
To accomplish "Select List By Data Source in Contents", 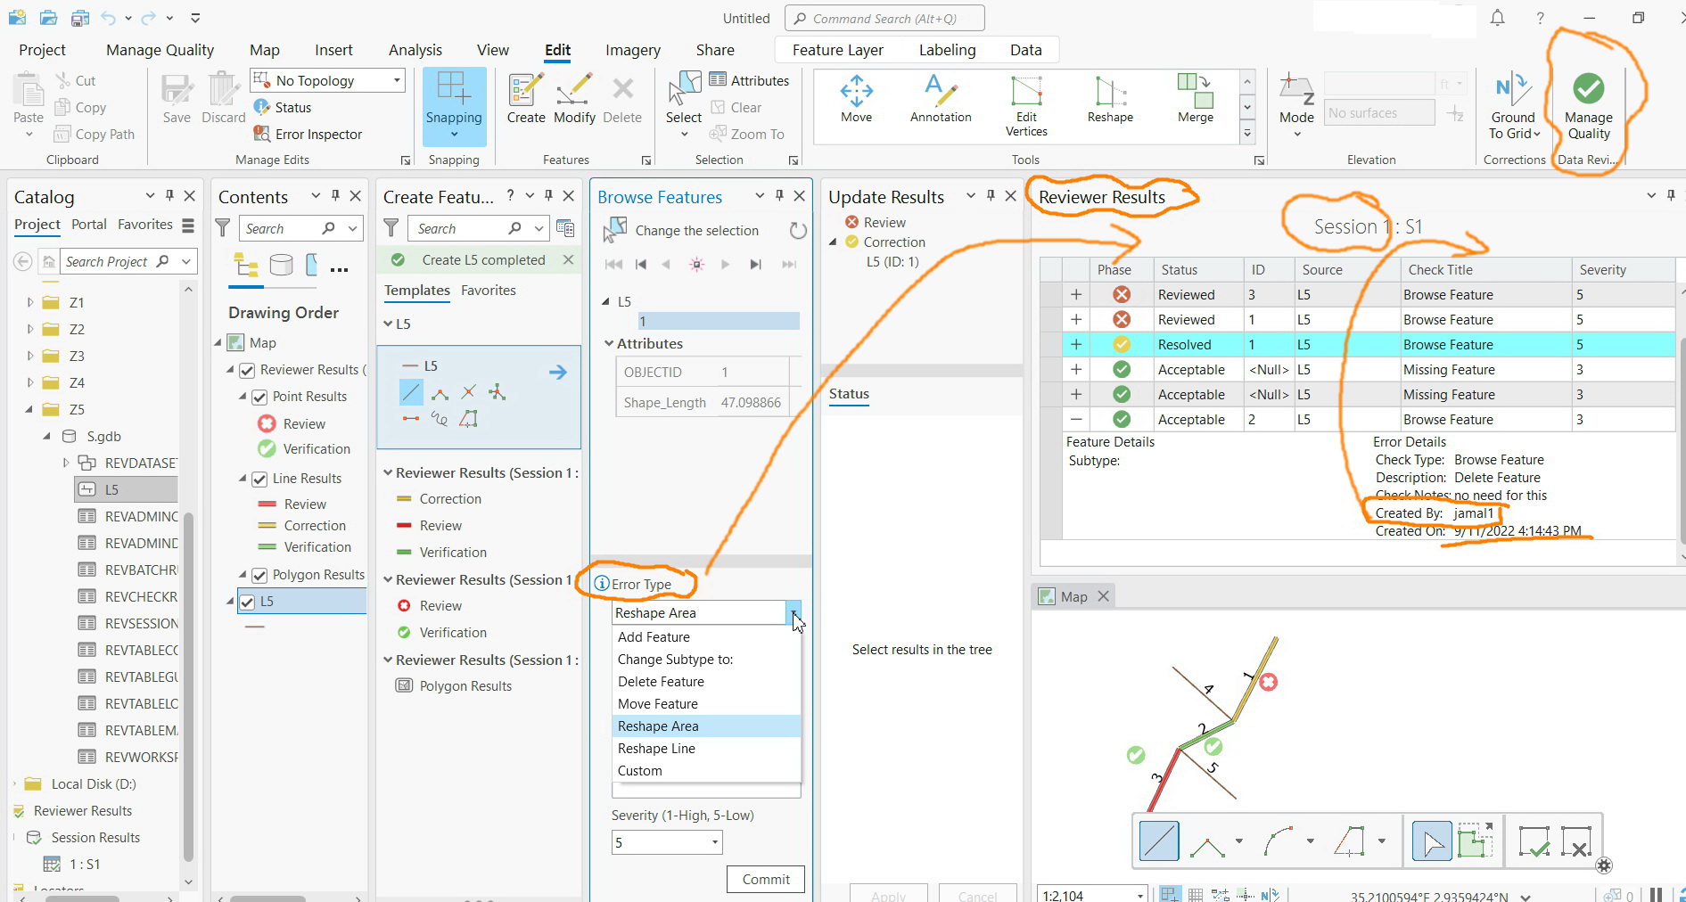I will [281, 266].
